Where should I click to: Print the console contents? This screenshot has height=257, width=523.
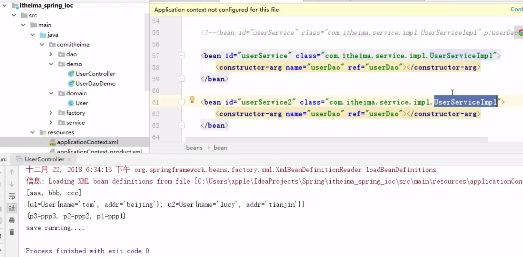pos(12,220)
